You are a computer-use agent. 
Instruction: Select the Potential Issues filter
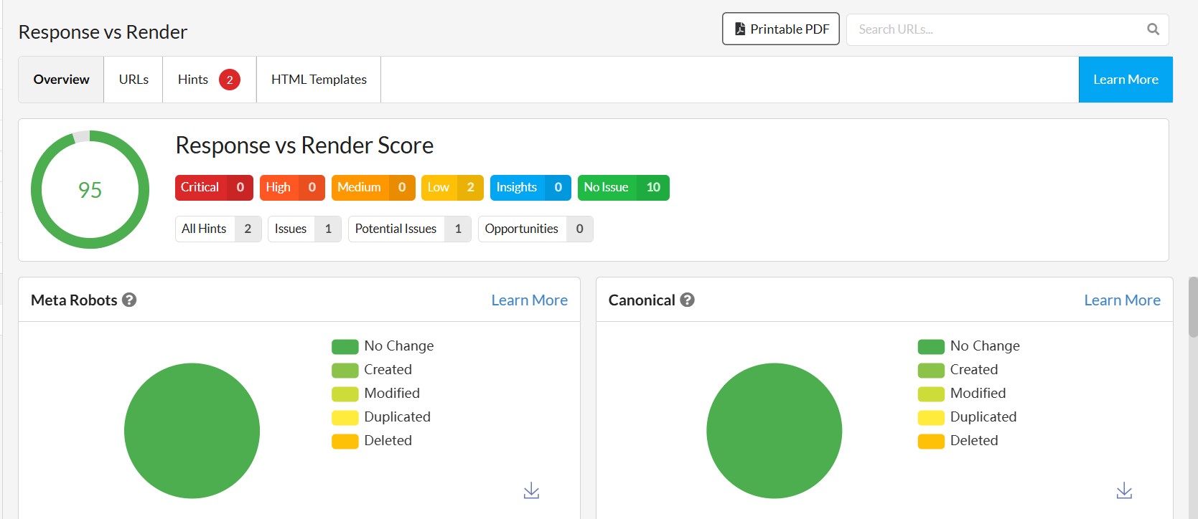click(x=409, y=229)
